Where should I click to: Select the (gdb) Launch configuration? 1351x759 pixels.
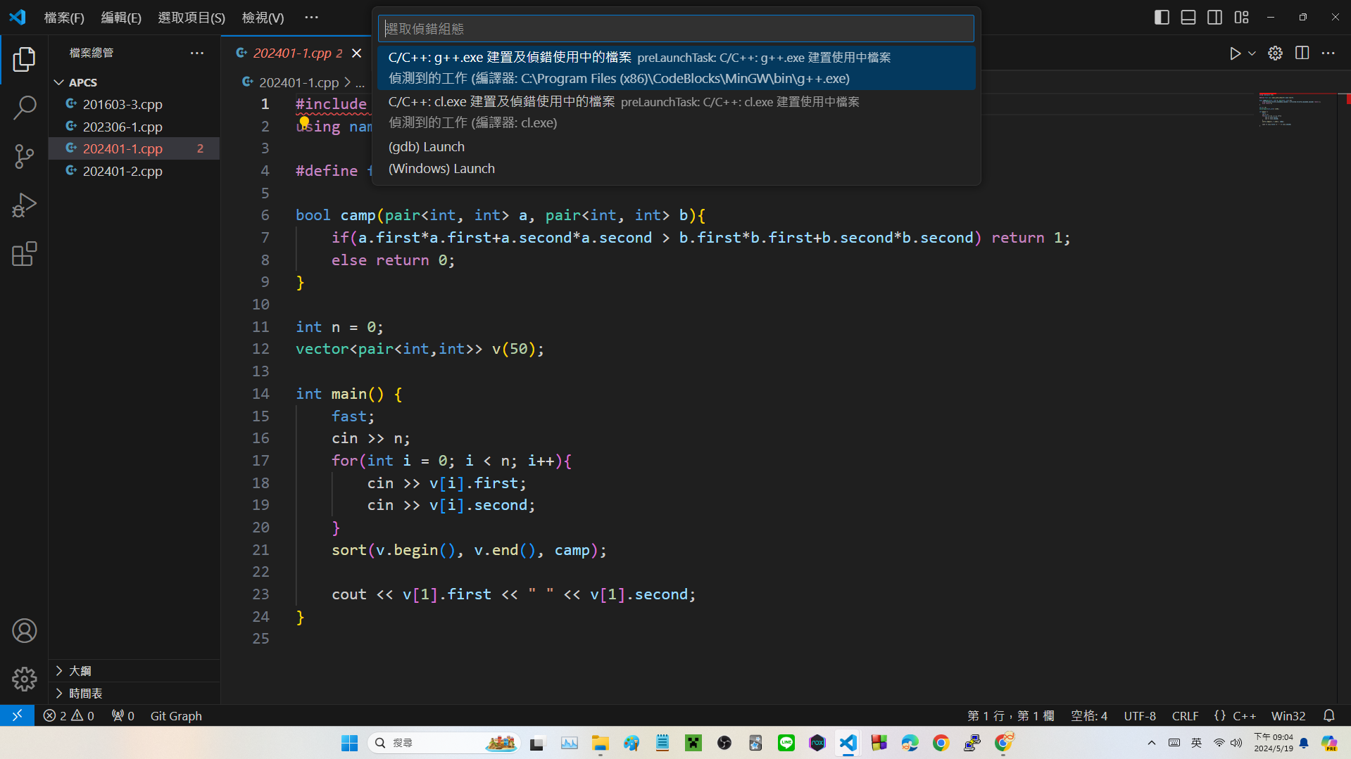point(427,146)
